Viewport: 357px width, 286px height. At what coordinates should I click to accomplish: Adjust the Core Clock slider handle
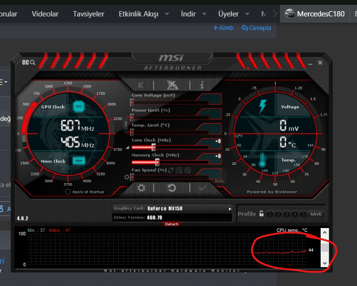[x=154, y=147]
